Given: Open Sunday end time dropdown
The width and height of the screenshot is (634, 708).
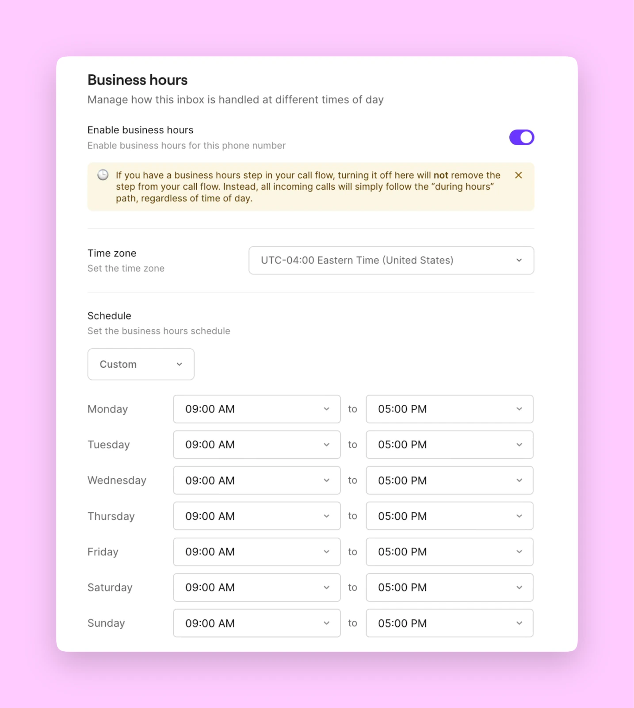Looking at the screenshot, I should pyautogui.click(x=450, y=623).
